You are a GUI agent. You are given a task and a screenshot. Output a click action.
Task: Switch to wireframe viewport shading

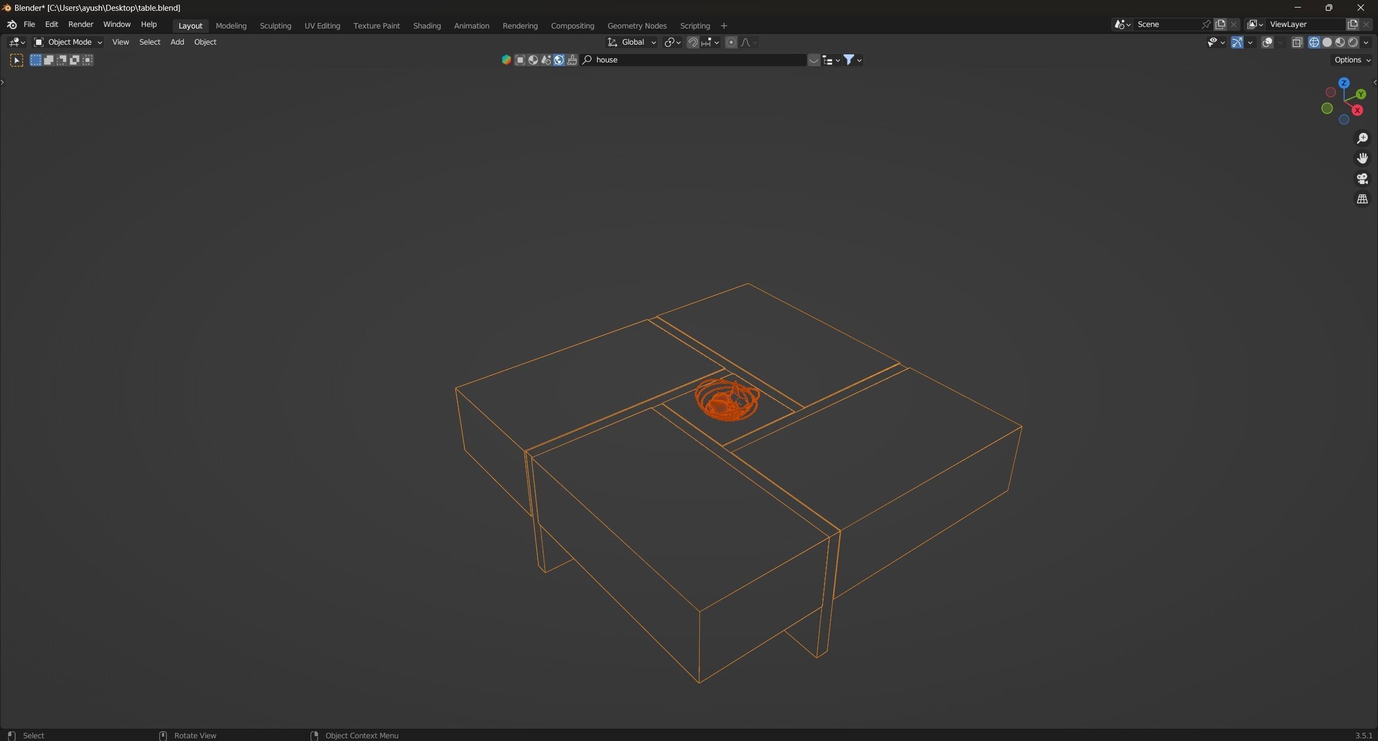click(1314, 43)
